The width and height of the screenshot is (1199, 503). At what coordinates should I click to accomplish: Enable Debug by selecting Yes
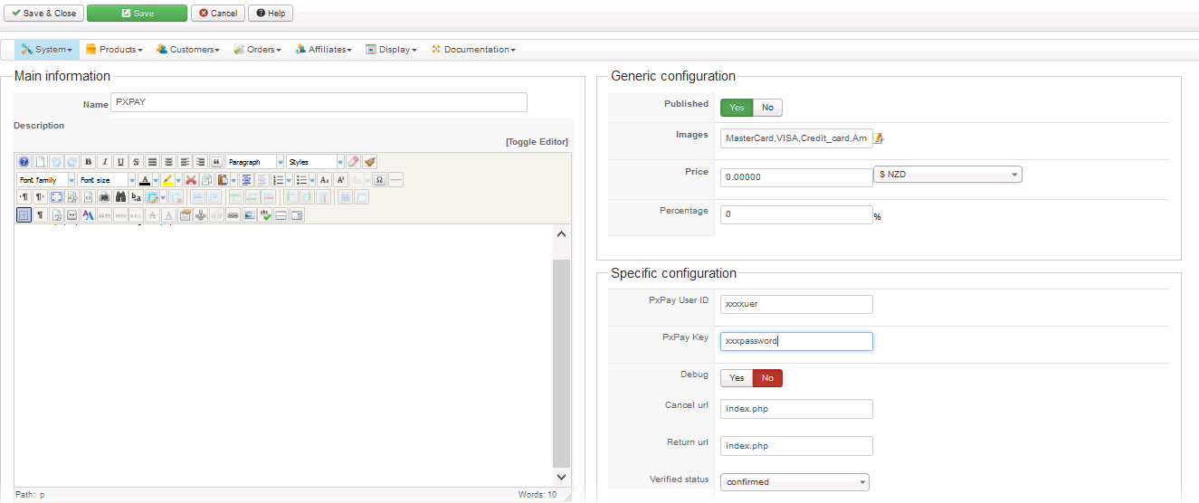736,378
